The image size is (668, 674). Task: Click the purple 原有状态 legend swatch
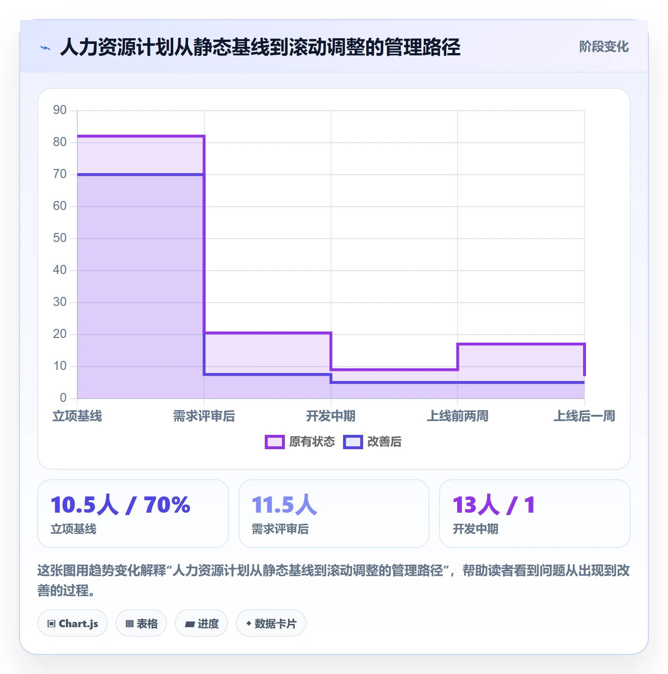coord(275,442)
